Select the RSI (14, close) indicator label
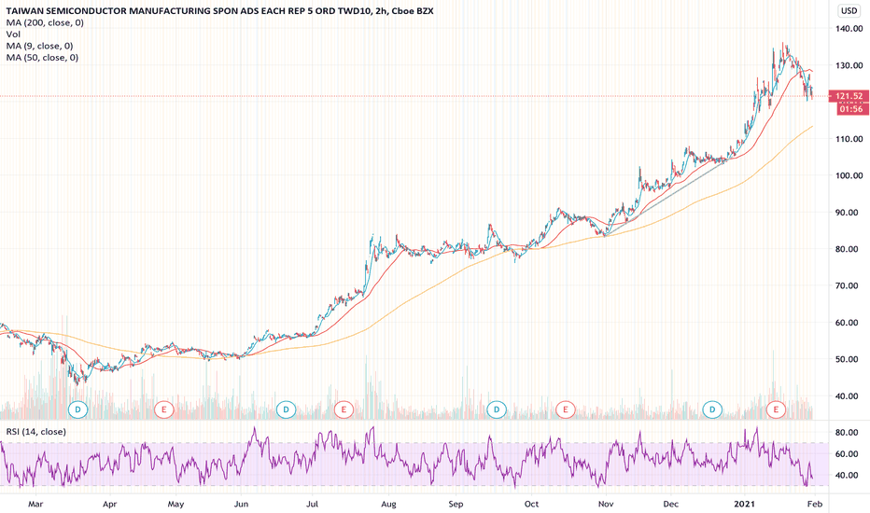 (x=36, y=431)
